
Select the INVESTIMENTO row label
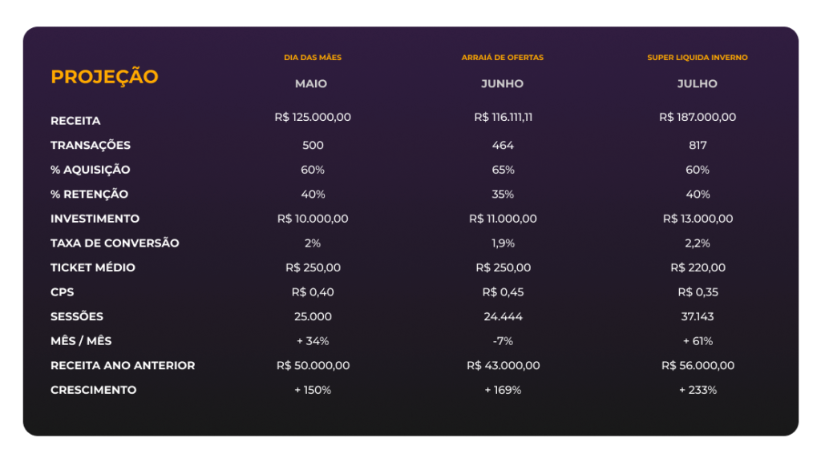click(95, 219)
